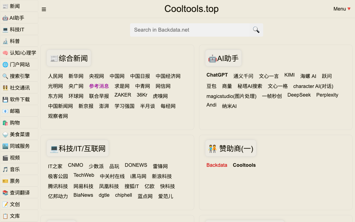This screenshot has width=355, height=222.
Task: Visit the KIMI link
Action: [290, 75]
